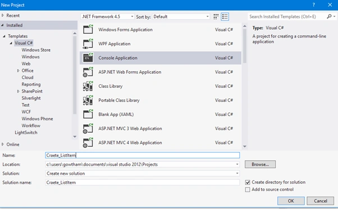This screenshot has height=209, width=338.
Task: Open the Location path dropdown
Action: (237, 165)
